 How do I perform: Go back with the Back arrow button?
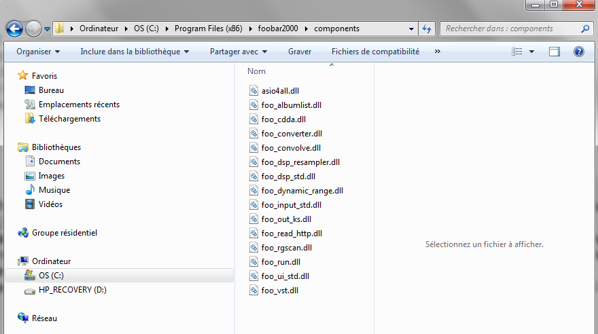14,29
